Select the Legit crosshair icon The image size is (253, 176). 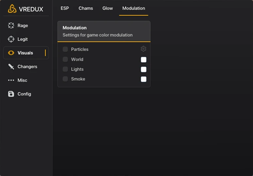point(11,39)
